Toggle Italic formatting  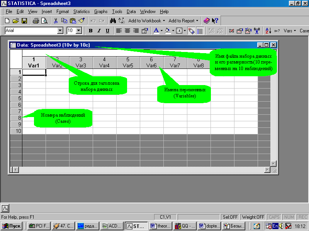pos(99,31)
